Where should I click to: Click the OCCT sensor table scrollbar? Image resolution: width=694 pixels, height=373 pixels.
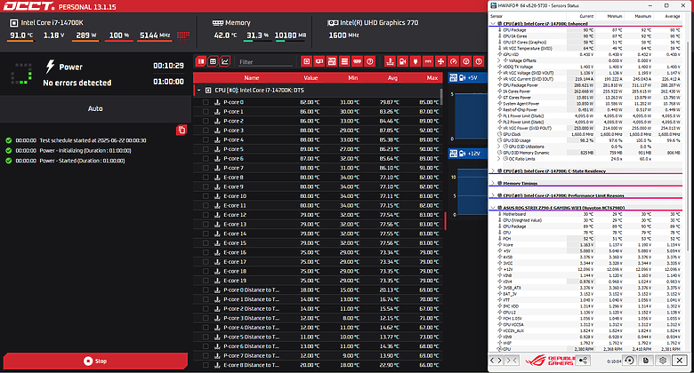coord(440,97)
